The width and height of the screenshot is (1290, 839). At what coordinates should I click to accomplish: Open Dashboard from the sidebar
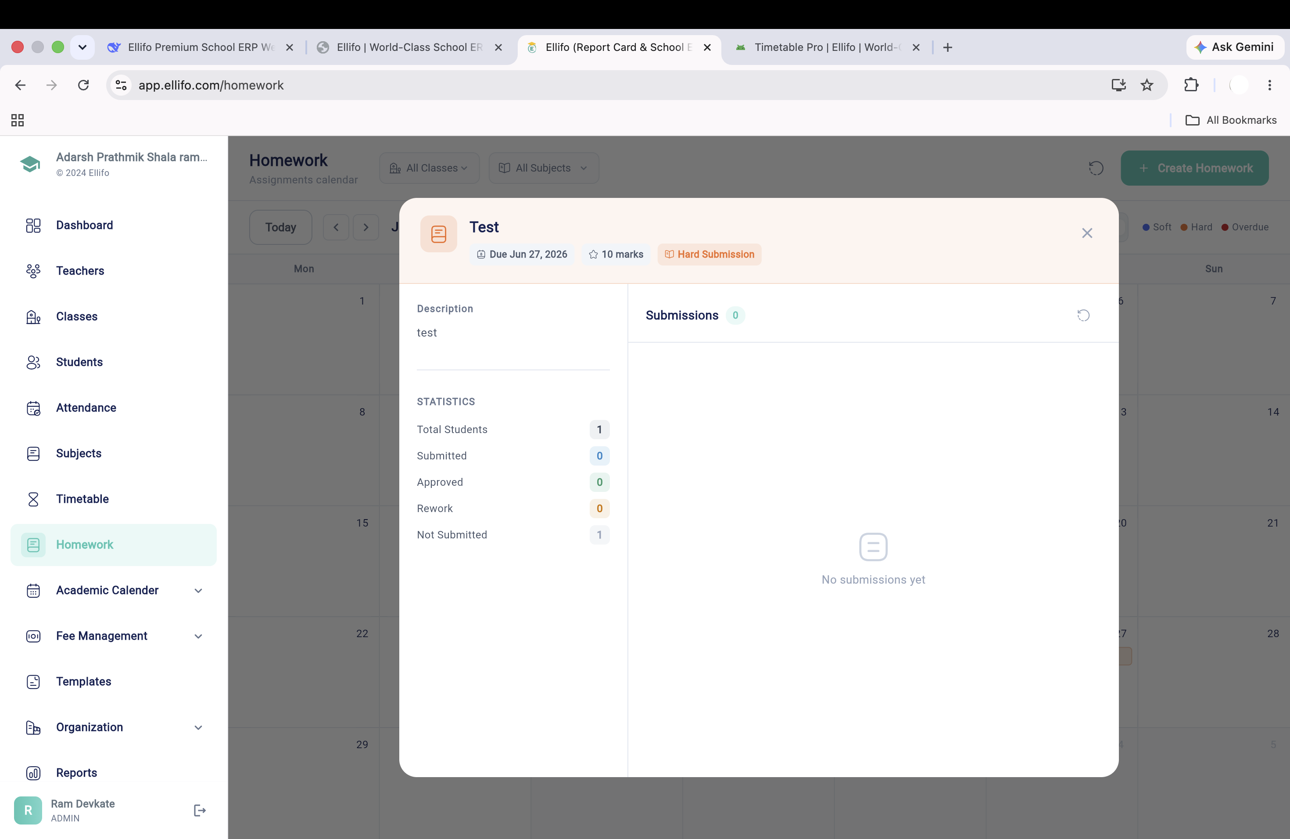(x=113, y=226)
